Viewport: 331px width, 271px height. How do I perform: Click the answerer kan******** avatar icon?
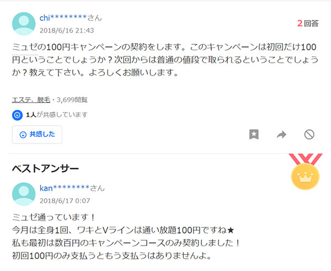[x=24, y=194]
